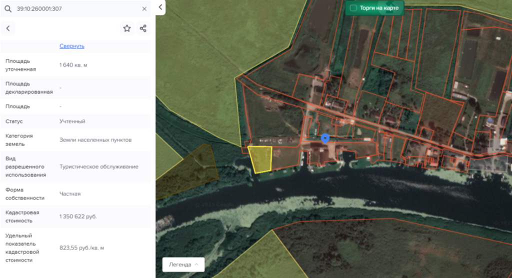Screen dimensions: 512x278
Task: Click the "Свернуть" link
Action: point(72,46)
